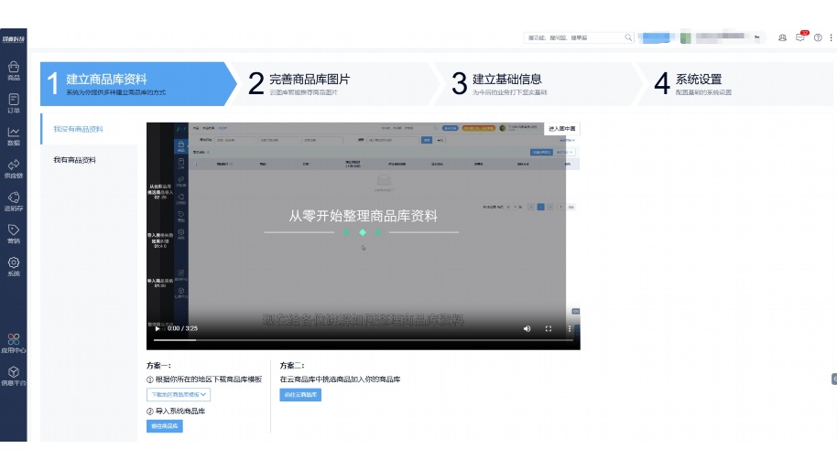This screenshot has width=837, height=470.
Task: Play the tutorial video
Action: tap(157, 328)
